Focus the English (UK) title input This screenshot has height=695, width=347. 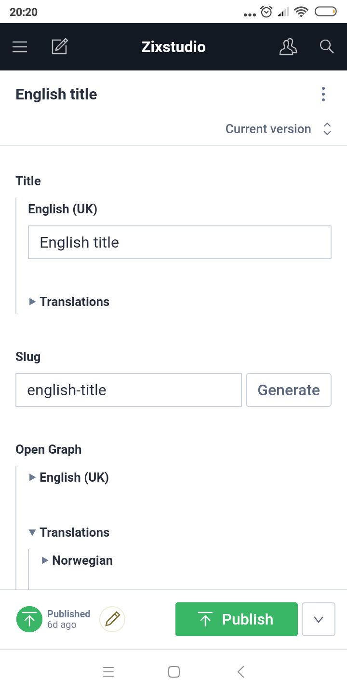coord(179,242)
